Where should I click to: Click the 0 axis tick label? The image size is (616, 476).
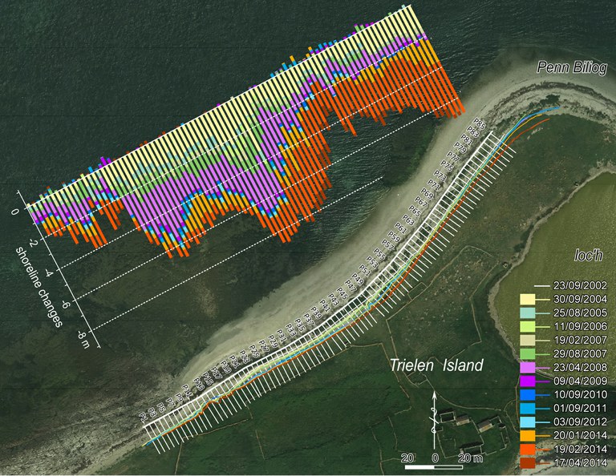tap(15, 212)
